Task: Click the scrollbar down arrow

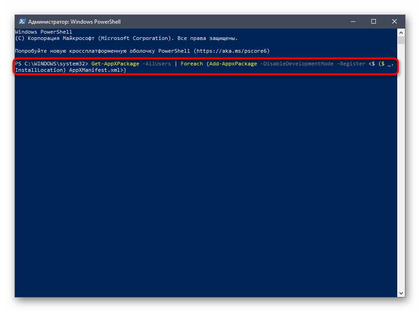Action: click(401, 293)
